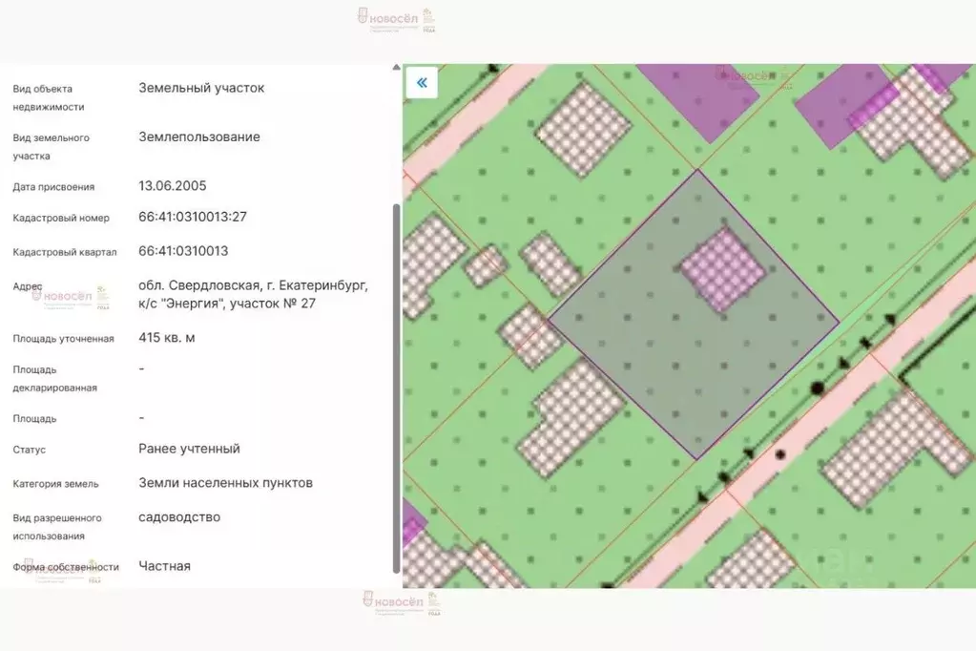Click the status value Ранее учтенный
The height and width of the screenshot is (651, 976).
(x=189, y=449)
